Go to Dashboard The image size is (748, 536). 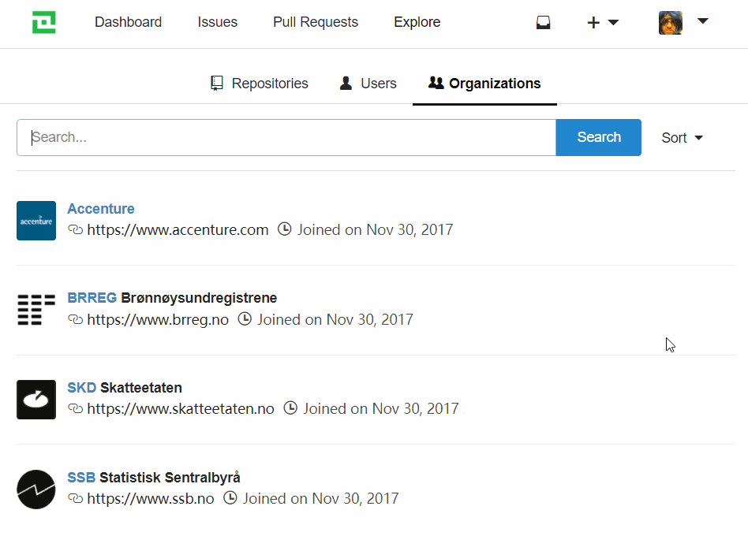click(129, 22)
